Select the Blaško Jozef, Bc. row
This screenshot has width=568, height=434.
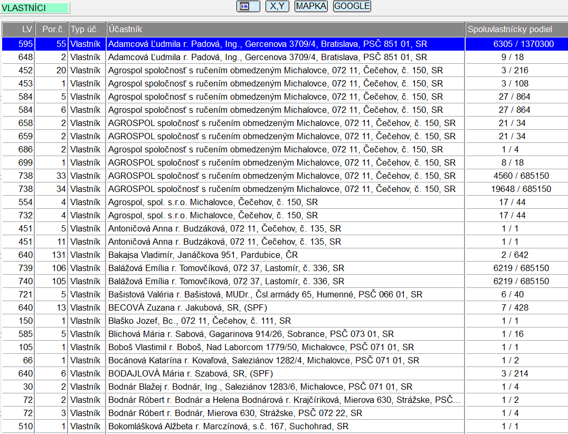(200, 321)
